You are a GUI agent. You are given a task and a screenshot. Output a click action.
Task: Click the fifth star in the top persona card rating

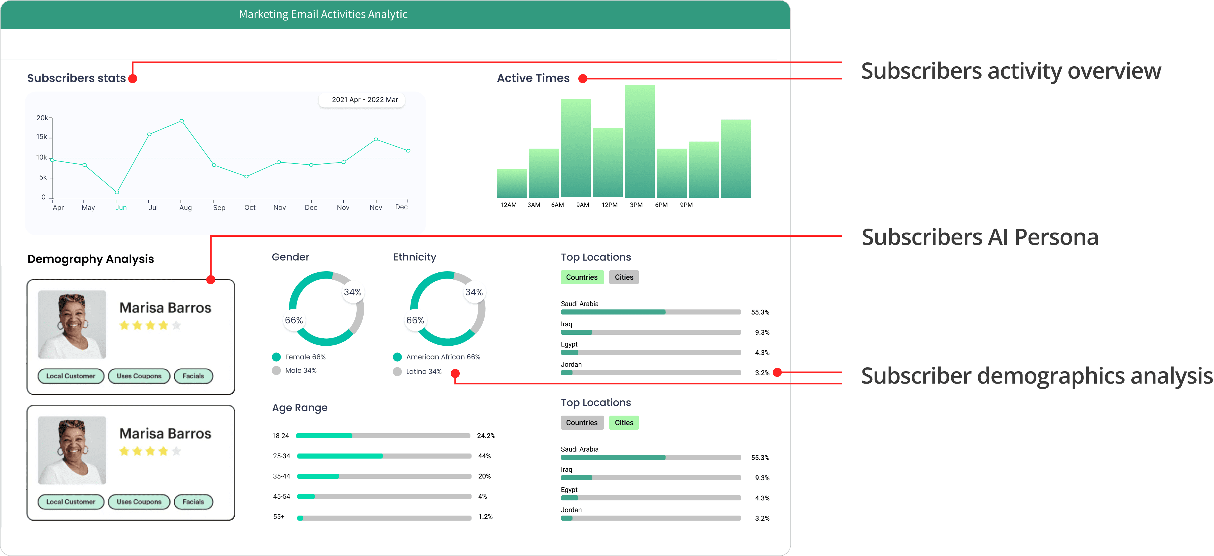pos(176,325)
